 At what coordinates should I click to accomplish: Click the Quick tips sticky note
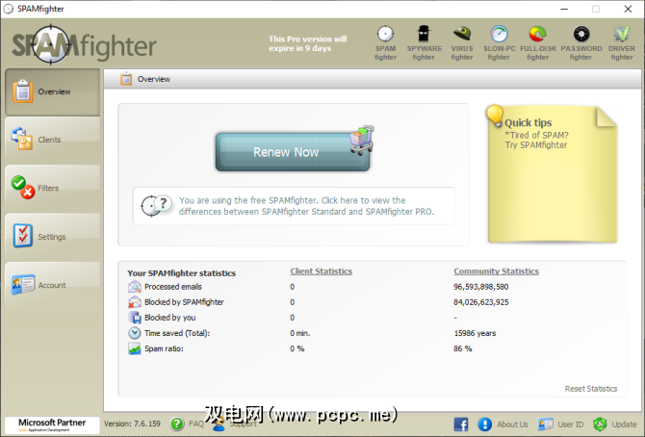pyautogui.click(x=553, y=174)
